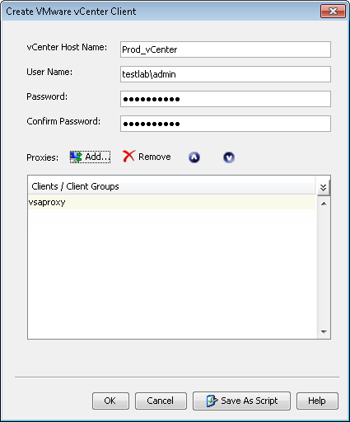
Task: Click the Password field
Action: 226,99
